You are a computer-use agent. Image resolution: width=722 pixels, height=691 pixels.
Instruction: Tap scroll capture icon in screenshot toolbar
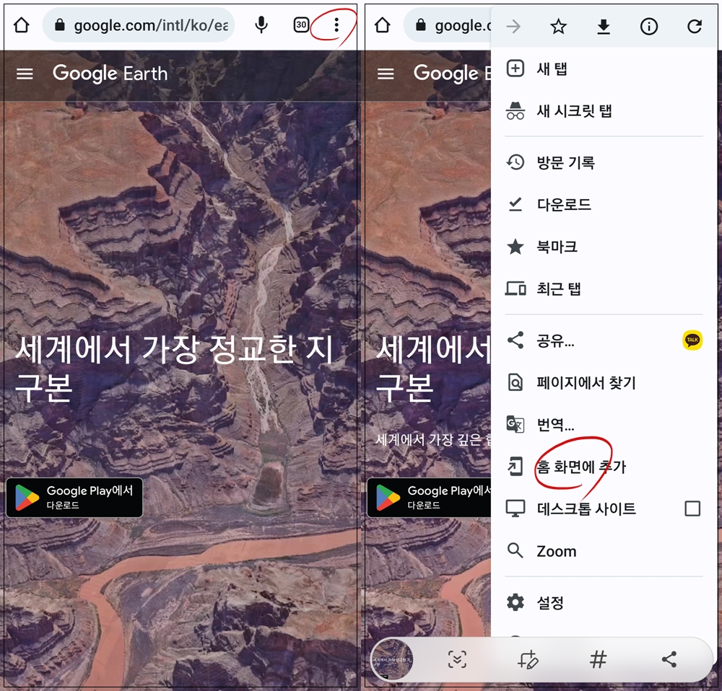pos(457,660)
